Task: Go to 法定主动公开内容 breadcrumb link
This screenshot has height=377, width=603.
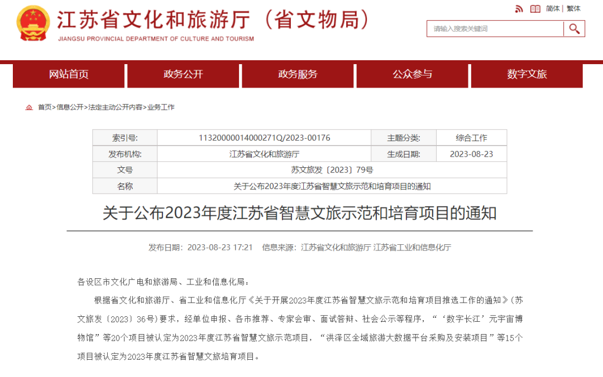Action: pos(116,107)
